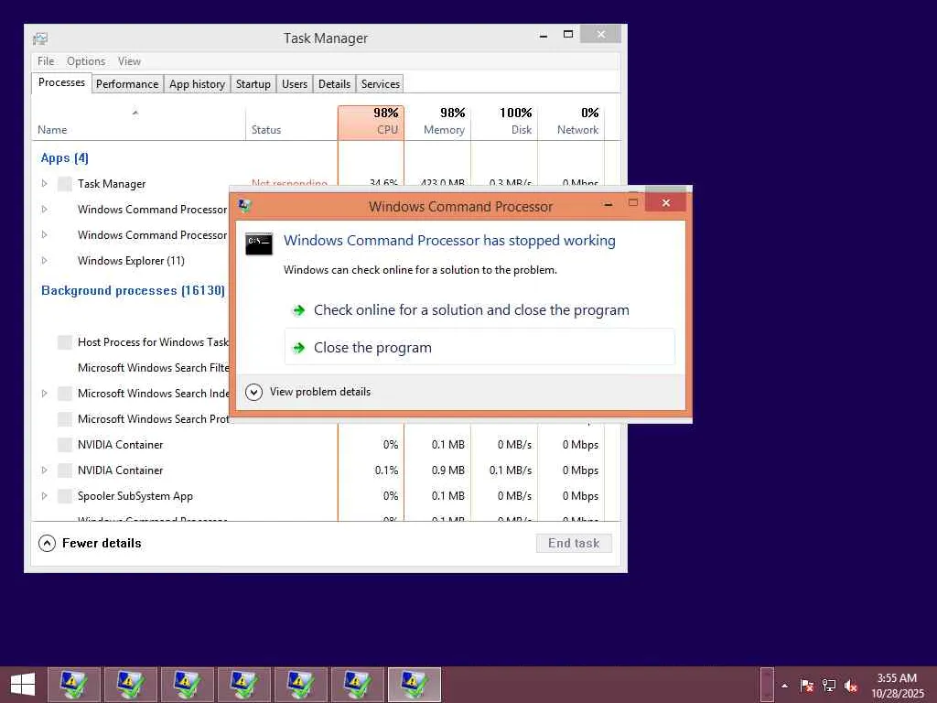This screenshot has height=703, width=937.
Task: Click the Apps (4) group heading
Action: coord(65,157)
